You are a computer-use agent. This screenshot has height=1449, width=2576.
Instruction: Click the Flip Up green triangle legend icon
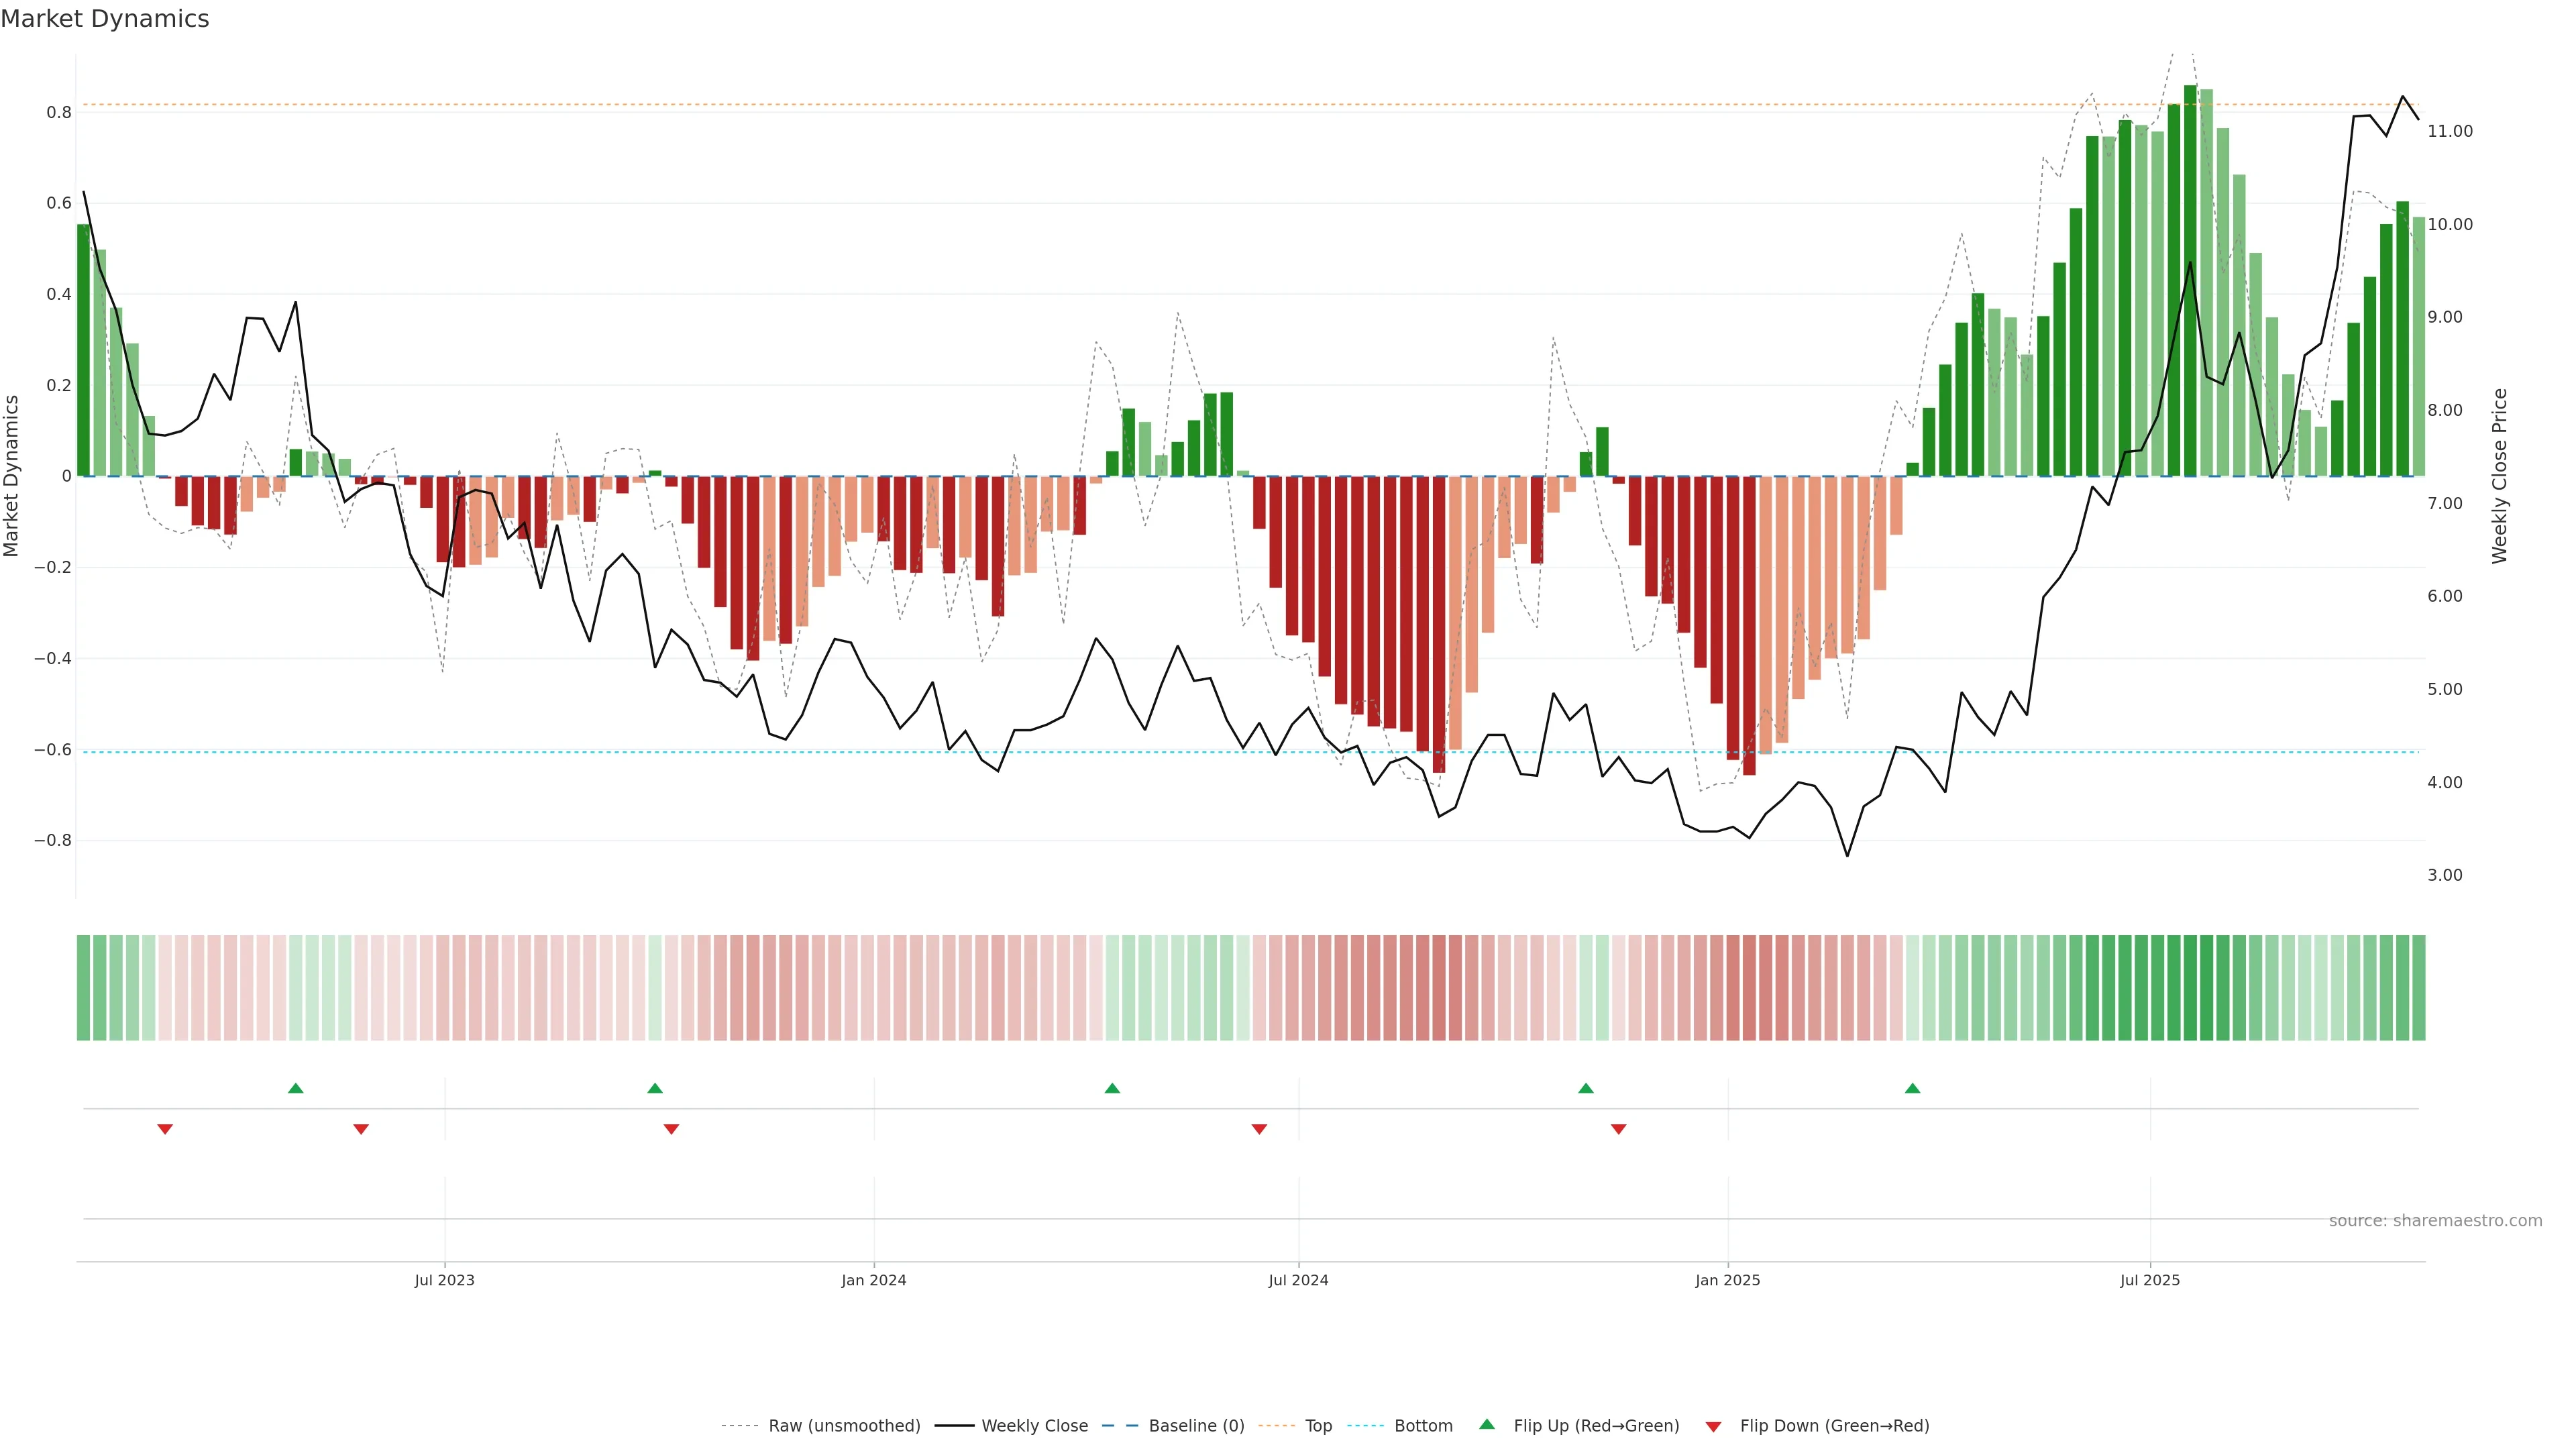(1487, 1424)
